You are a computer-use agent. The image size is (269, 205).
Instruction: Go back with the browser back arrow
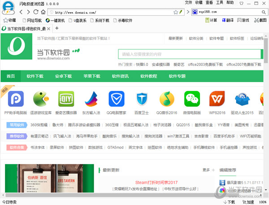click(21, 12)
